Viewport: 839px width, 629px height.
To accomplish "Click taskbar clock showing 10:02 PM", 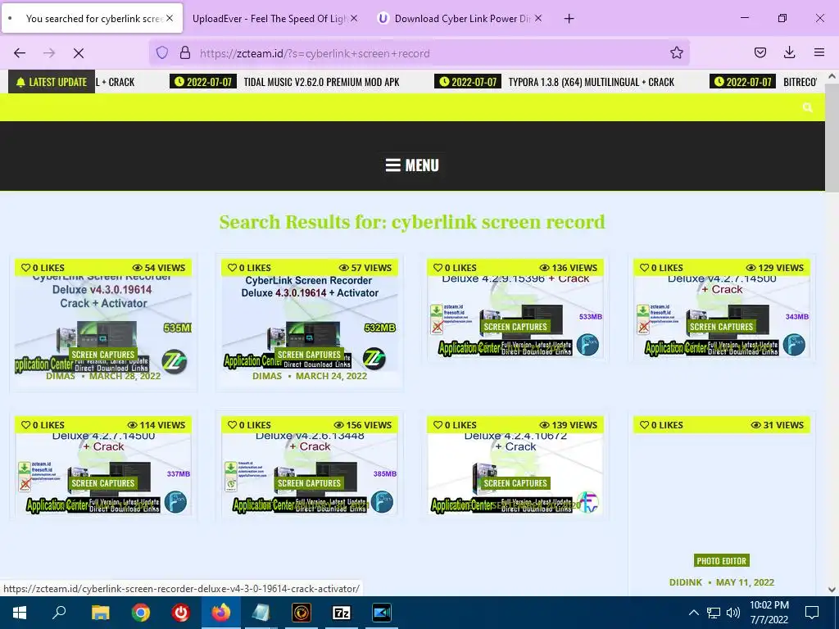I will (x=769, y=613).
